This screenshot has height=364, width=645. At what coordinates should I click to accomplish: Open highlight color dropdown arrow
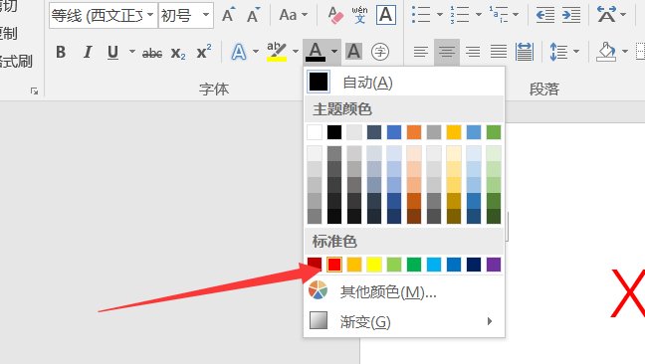(x=296, y=52)
